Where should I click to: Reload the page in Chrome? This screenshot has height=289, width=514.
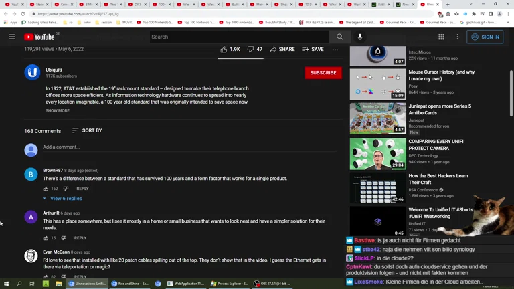(x=23, y=14)
